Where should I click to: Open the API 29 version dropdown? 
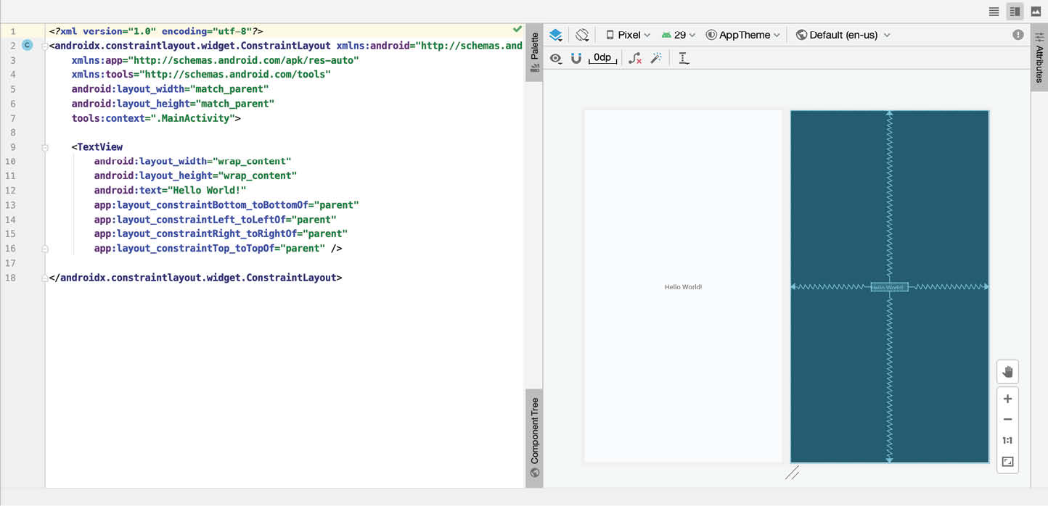click(679, 35)
